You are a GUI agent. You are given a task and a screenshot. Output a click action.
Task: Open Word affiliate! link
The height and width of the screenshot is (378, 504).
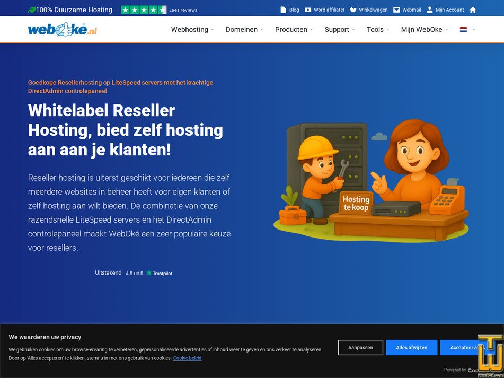329,10
